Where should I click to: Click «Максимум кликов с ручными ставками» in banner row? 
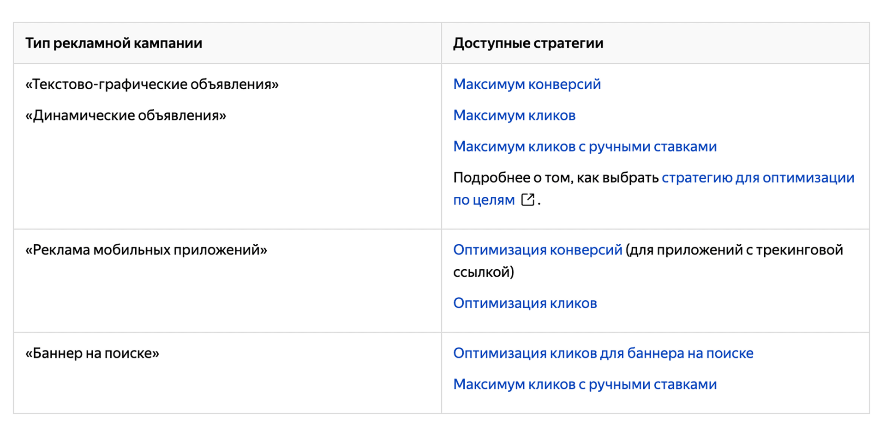pos(585,384)
